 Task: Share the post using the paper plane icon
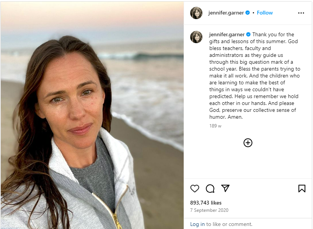225,188
